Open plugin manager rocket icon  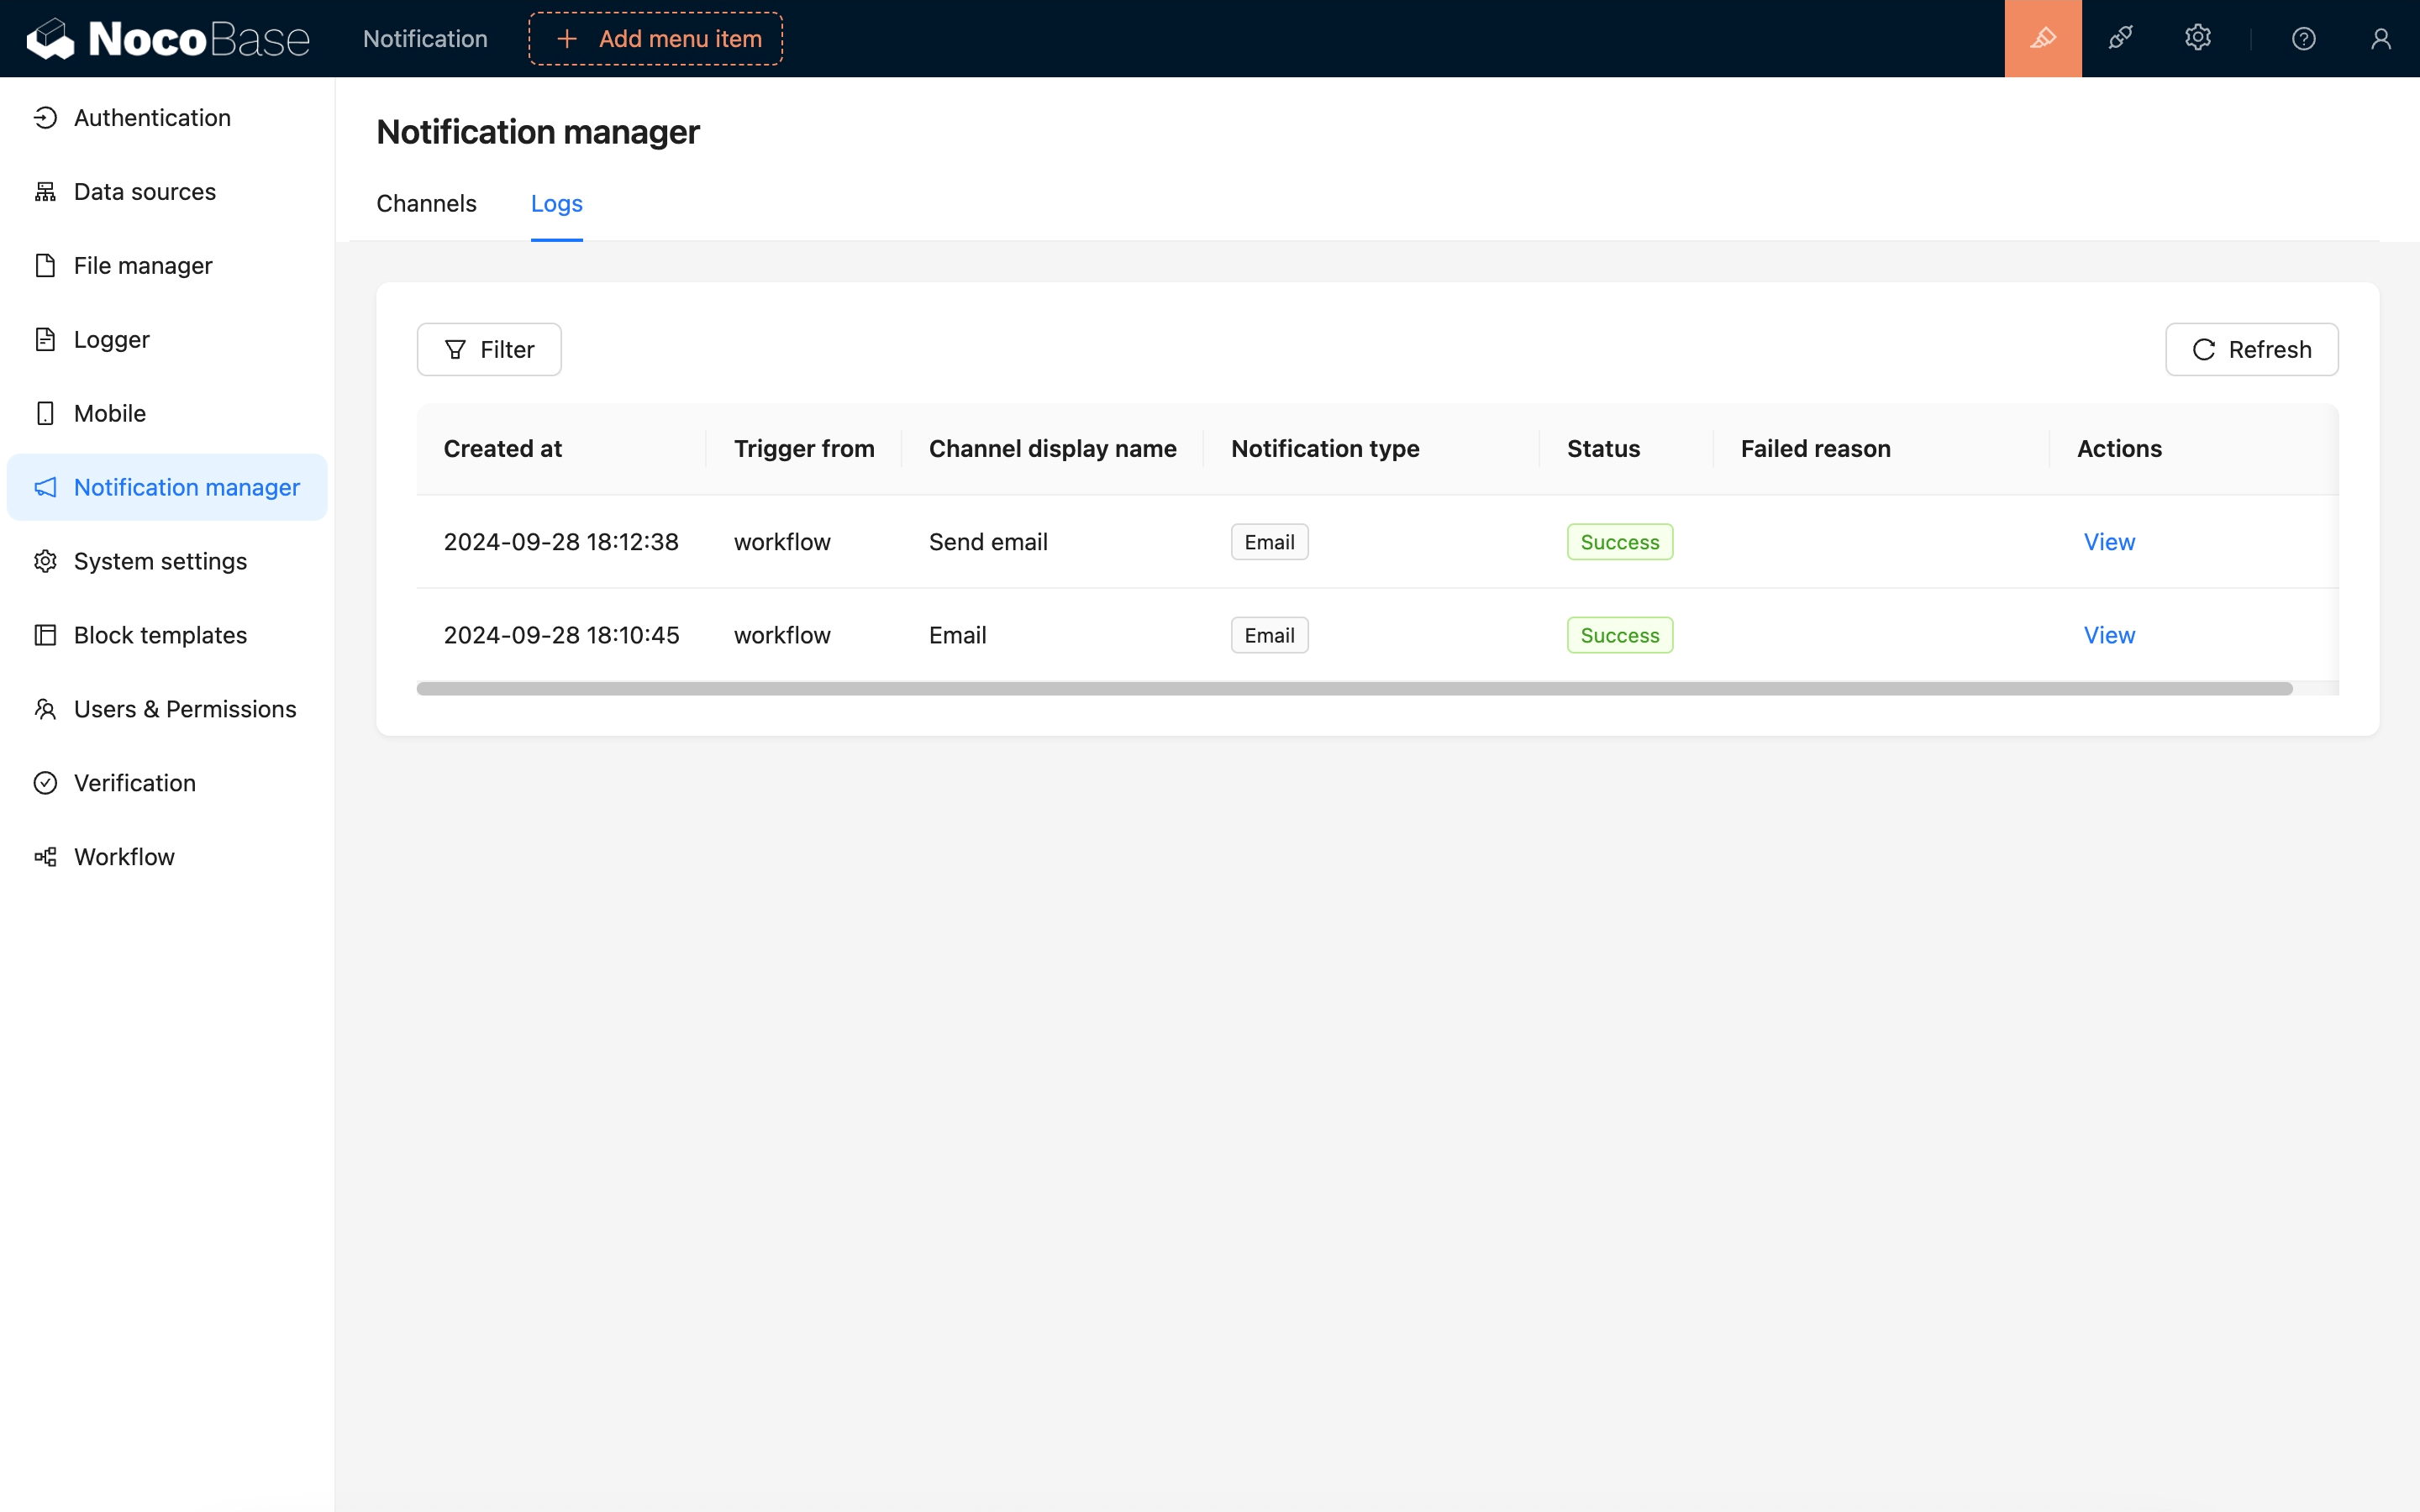[2120, 39]
